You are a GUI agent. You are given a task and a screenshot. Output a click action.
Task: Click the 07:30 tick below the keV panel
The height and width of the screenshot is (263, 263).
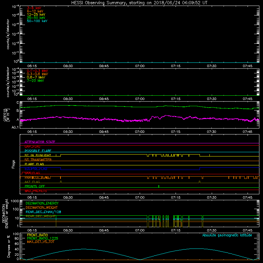point(211,66)
